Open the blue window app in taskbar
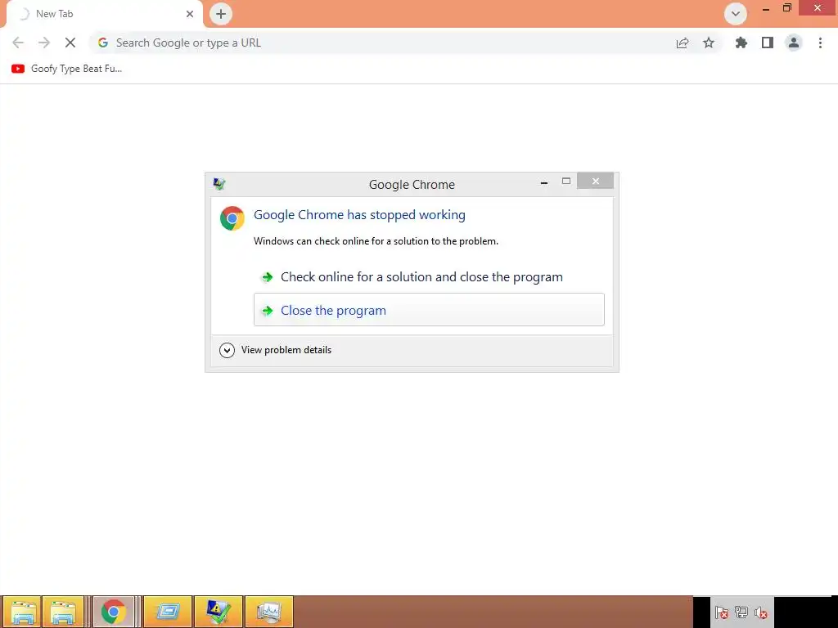This screenshot has height=628, width=838. [x=167, y=612]
